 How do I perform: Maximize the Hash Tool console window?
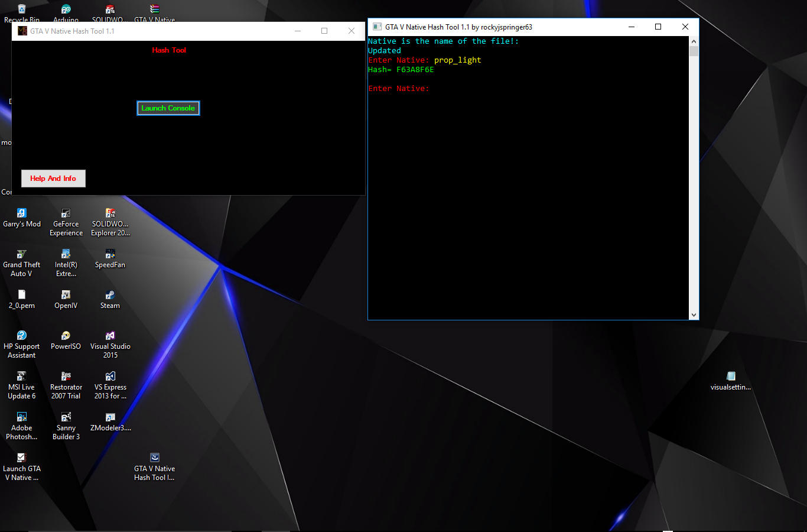pos(658,27)
